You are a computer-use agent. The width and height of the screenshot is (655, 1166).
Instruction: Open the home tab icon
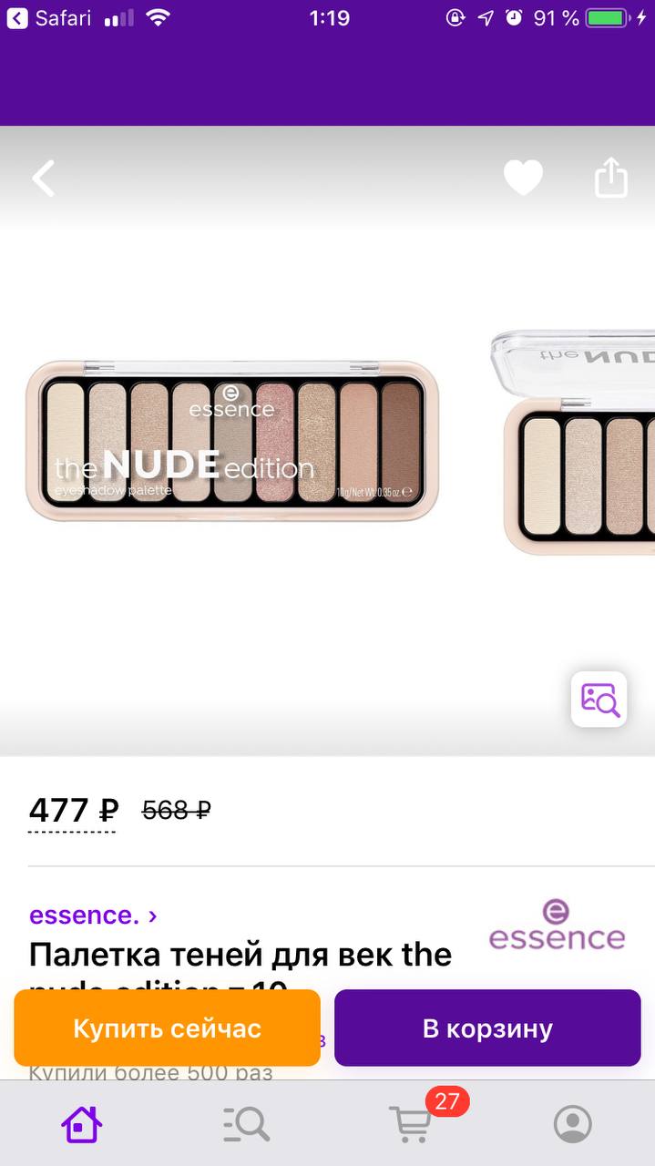pyautogui.click(x=81, y=1124)
